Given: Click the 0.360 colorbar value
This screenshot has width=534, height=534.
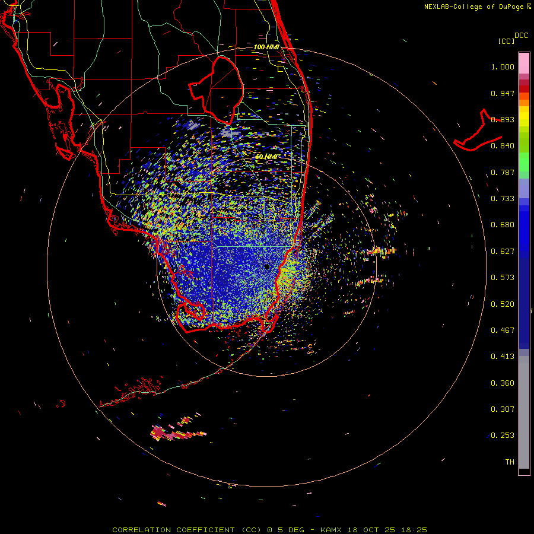Looking at the screenshot, I should (503, 383).
